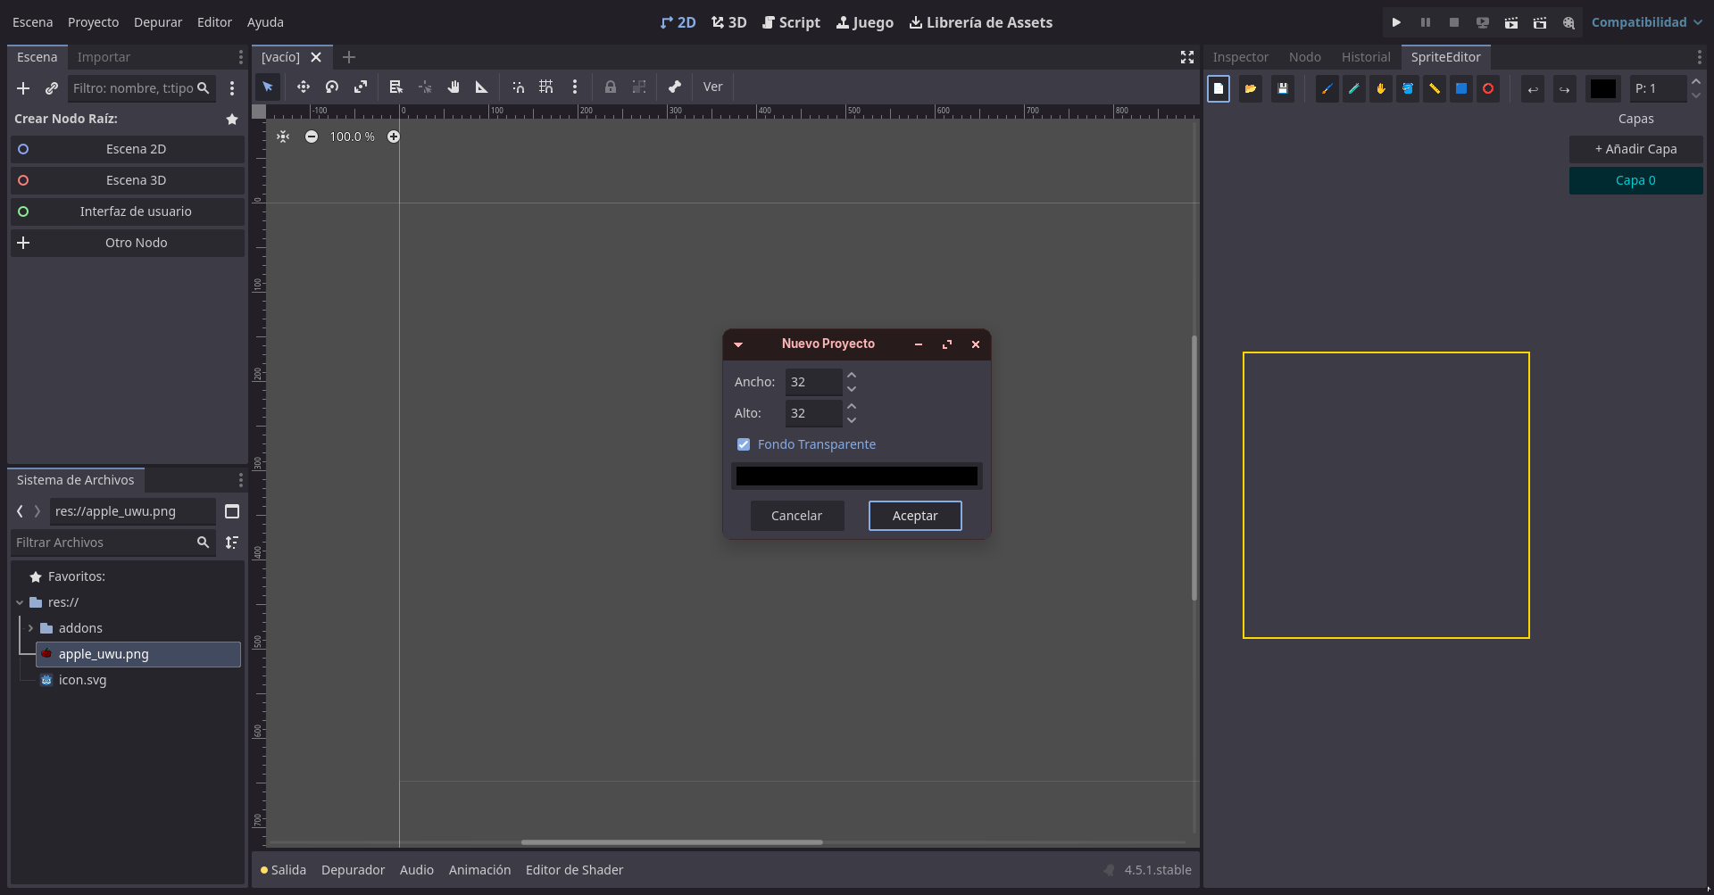Open the Proyecto menu
1714x895 pixels.
pos(93,22)
